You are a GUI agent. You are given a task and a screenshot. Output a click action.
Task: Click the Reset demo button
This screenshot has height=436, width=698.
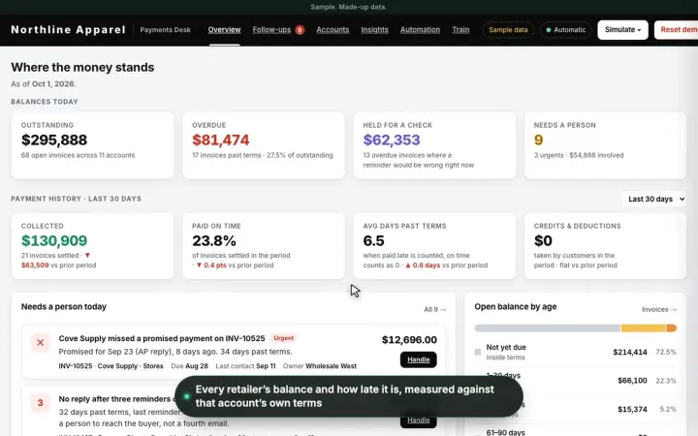click(x=677, y=30)
